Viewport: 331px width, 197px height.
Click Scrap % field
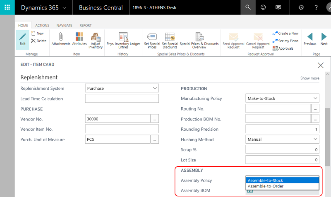[282, 149]
